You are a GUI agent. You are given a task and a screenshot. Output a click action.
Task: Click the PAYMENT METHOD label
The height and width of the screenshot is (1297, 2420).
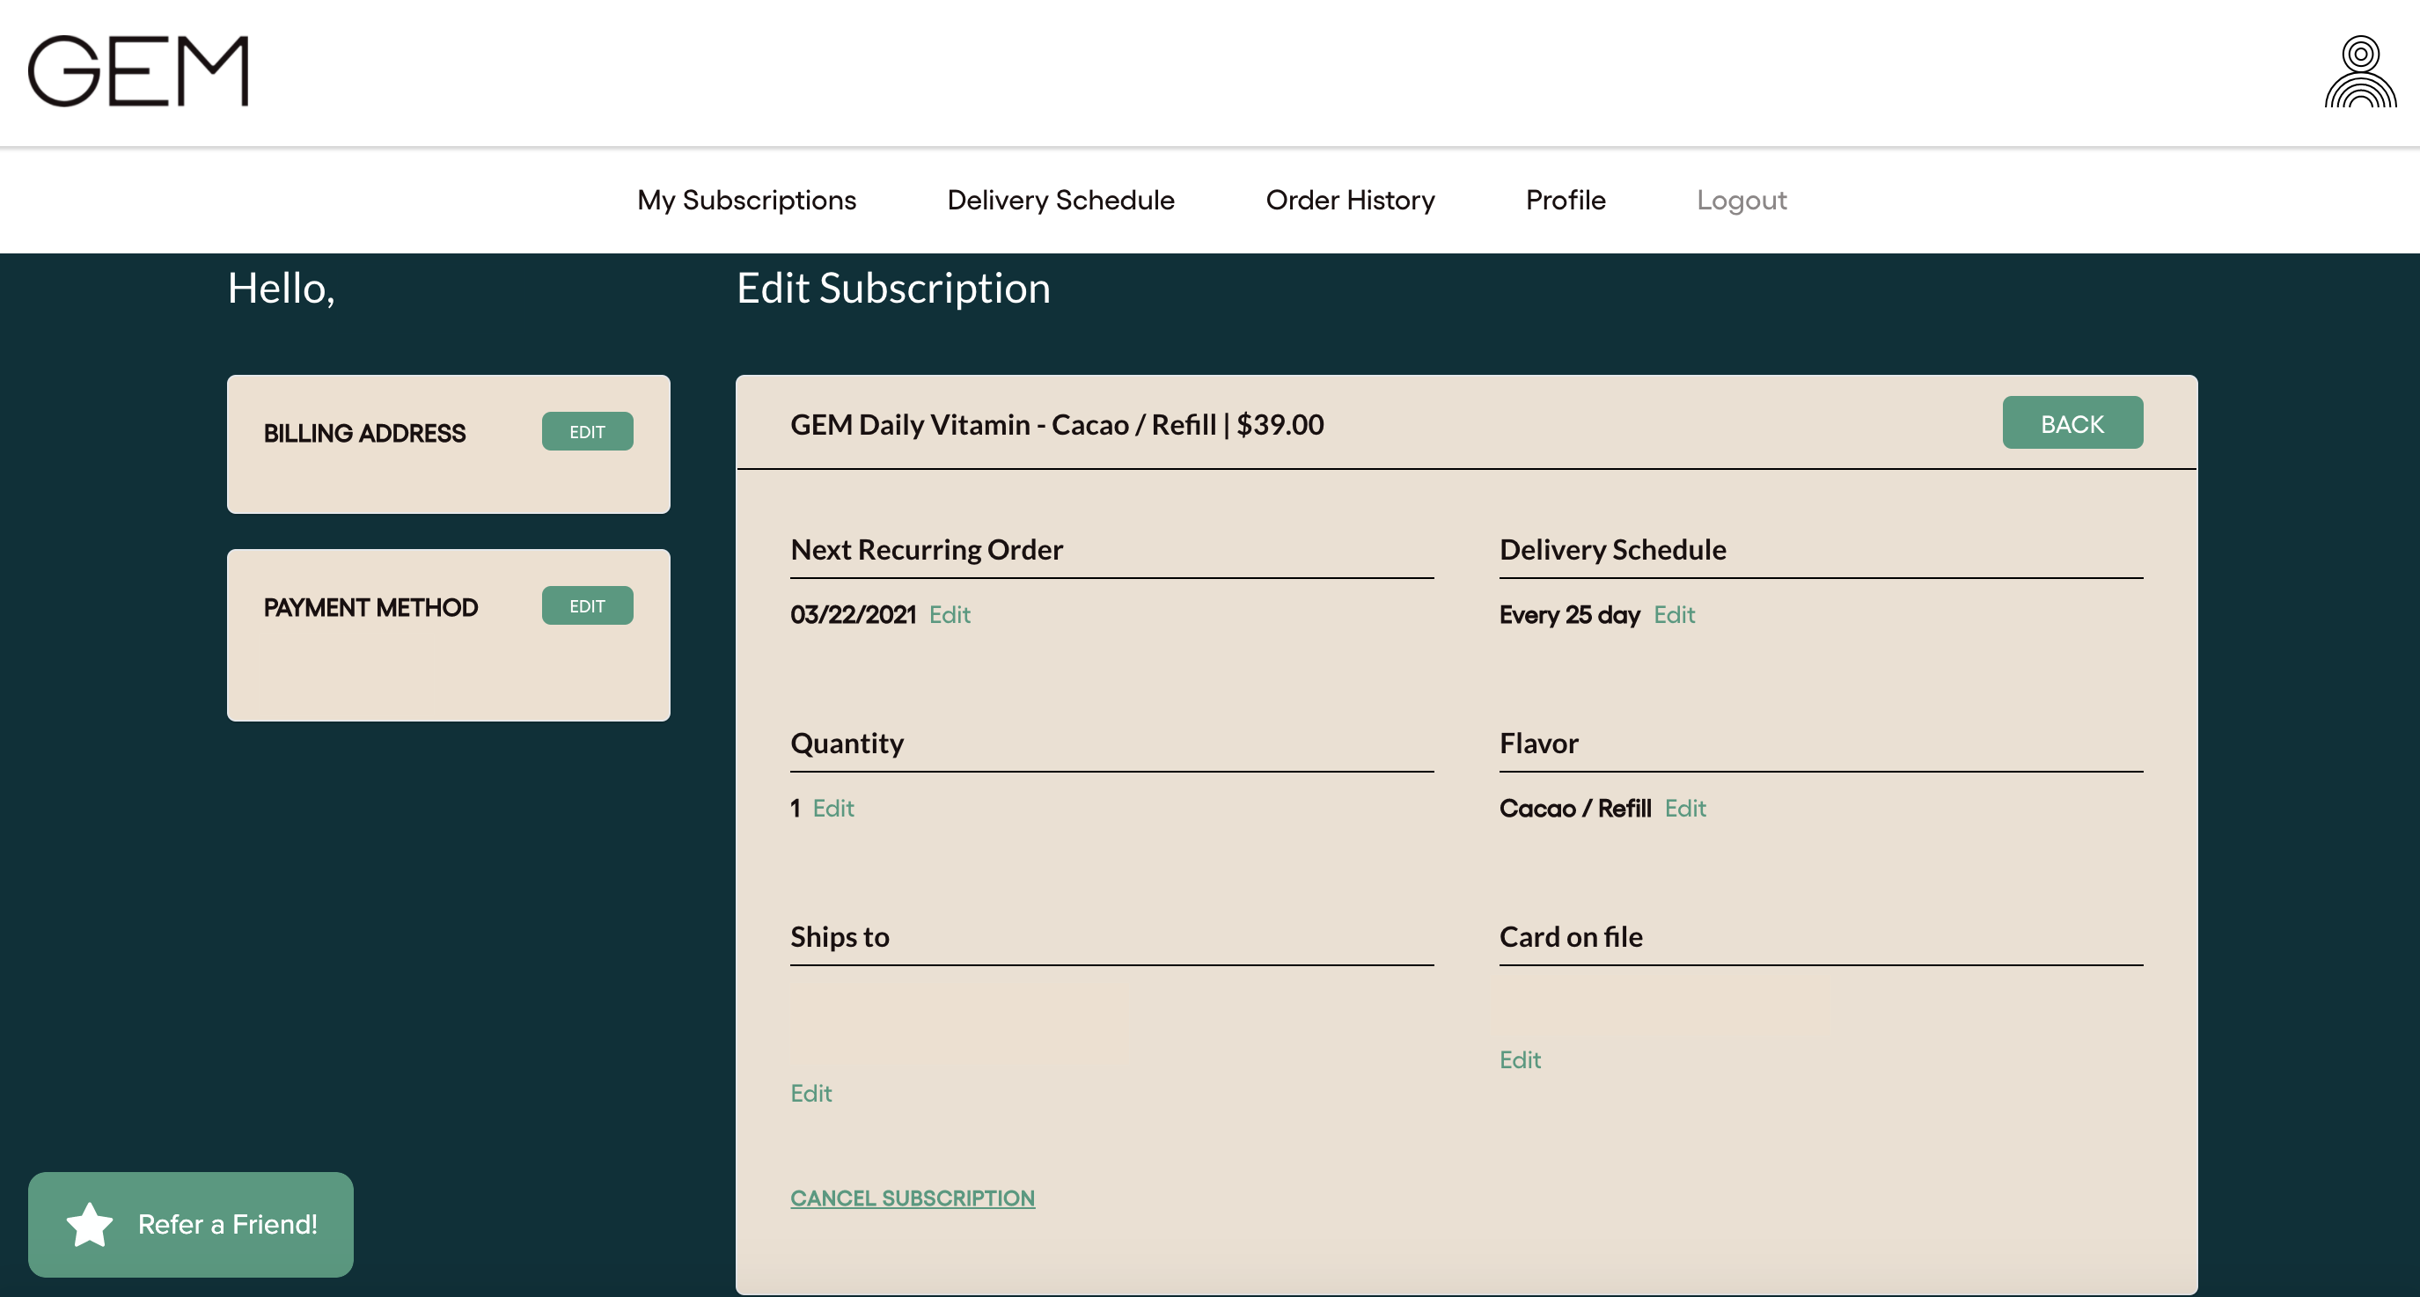371,608
